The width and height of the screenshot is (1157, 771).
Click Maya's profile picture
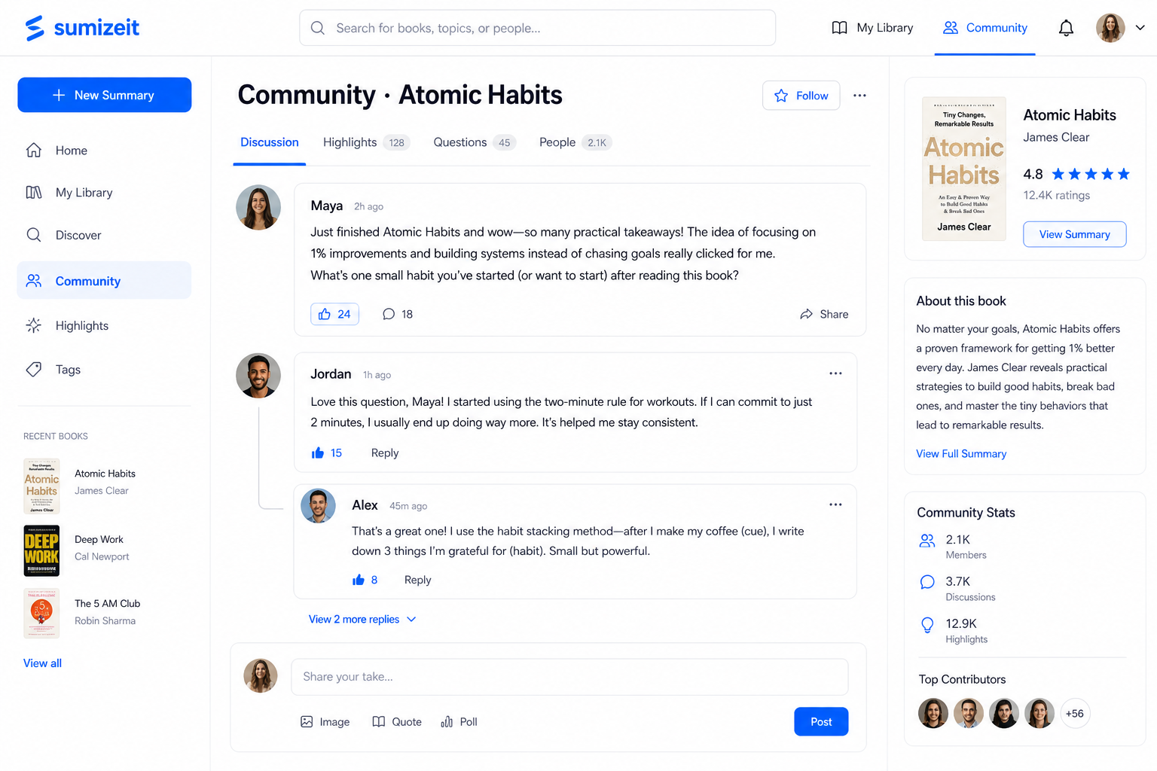[258, 207]
